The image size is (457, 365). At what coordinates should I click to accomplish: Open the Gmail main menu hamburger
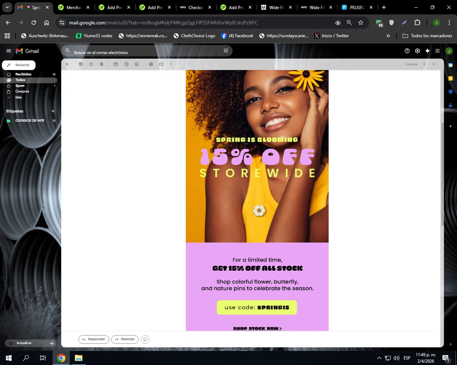point(9,51)
